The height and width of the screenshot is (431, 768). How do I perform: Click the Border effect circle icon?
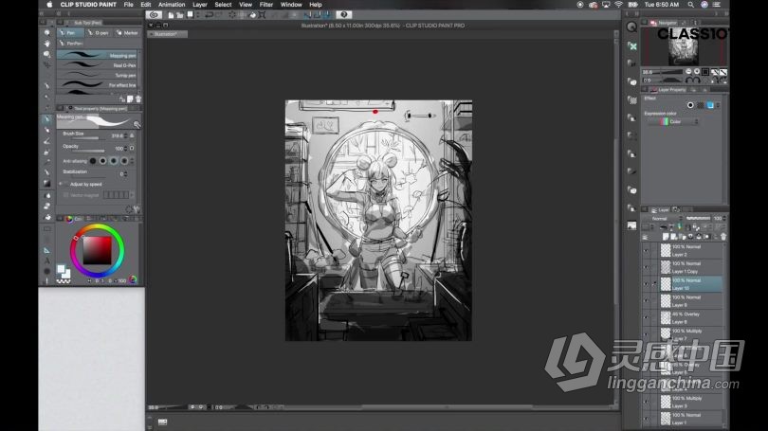pyautogui.click(x=690, y=105)
